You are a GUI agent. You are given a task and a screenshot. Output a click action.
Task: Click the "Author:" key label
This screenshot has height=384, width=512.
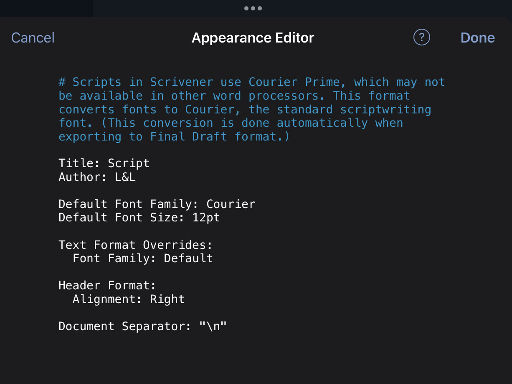[83, 177]
